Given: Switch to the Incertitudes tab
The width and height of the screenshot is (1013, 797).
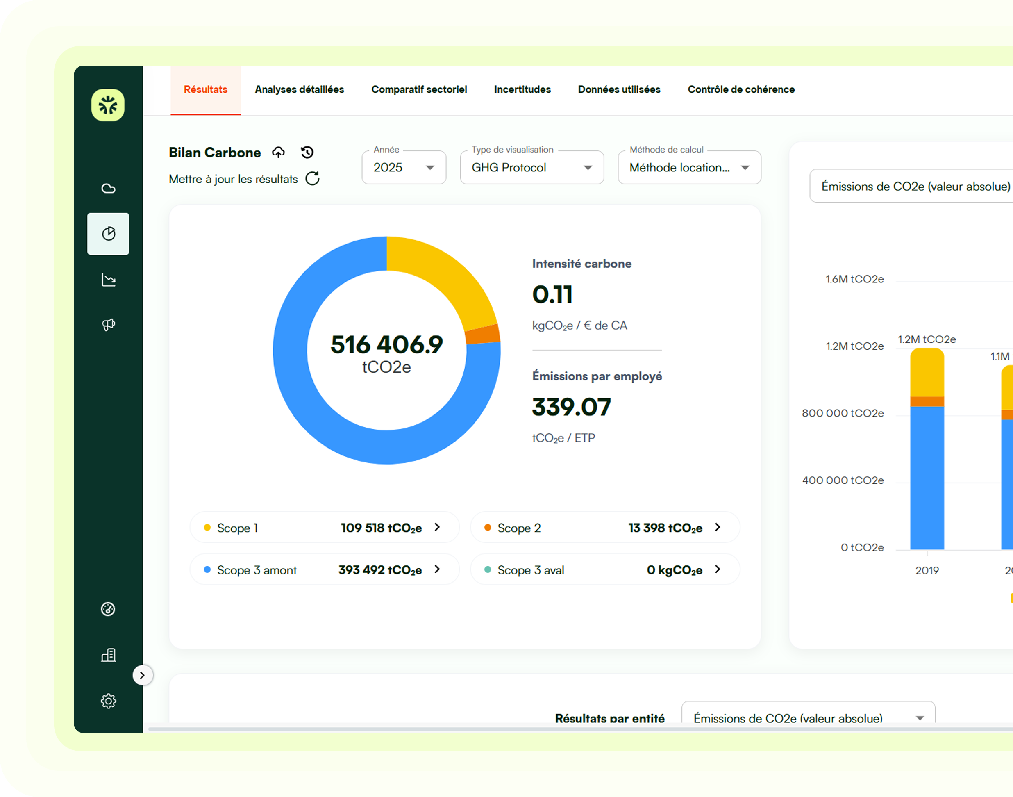Looking at the screenshot, I should (x=522, y=90).
